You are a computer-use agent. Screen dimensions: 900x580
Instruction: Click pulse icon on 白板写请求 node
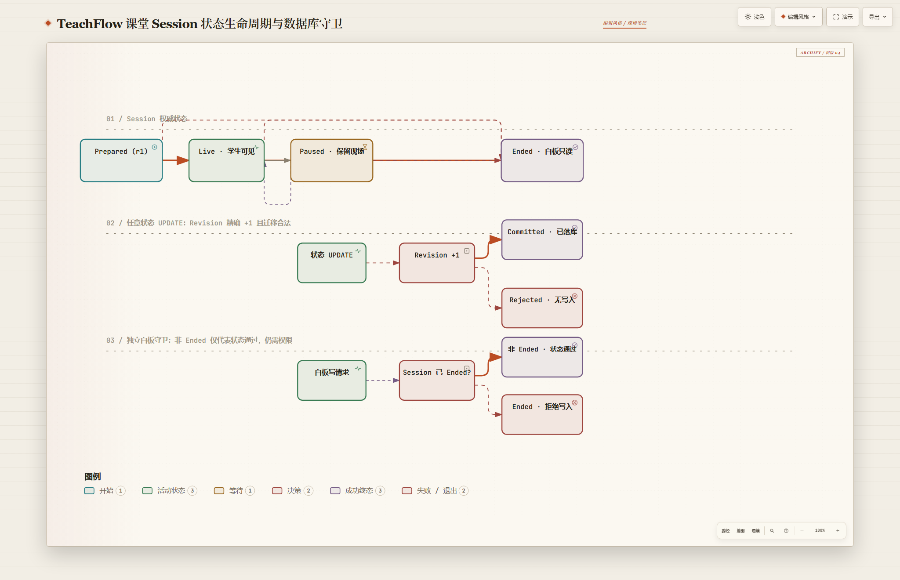tap(358, 369)
